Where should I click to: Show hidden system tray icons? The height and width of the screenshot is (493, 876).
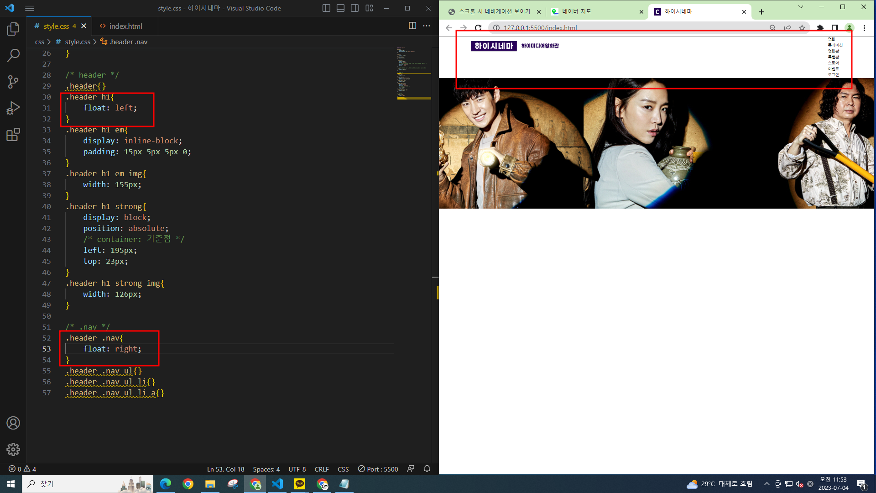(x=767, y=484)
